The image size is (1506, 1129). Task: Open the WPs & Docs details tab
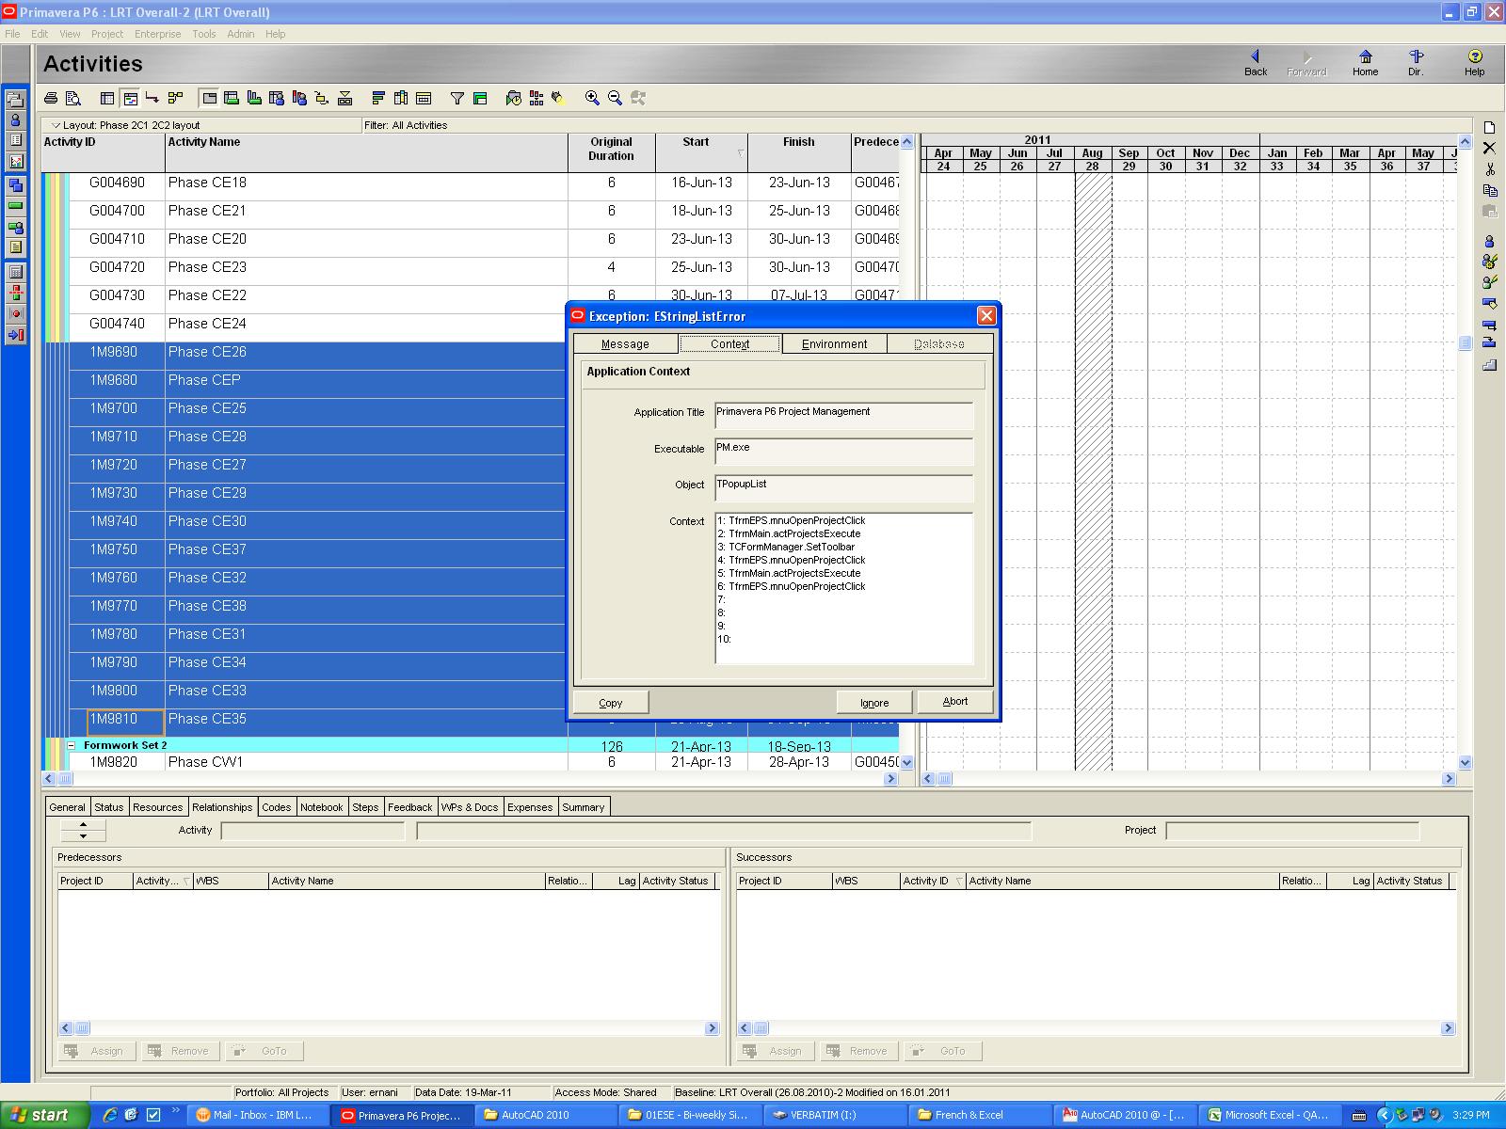pyautogui.click(x=470, y=807)
